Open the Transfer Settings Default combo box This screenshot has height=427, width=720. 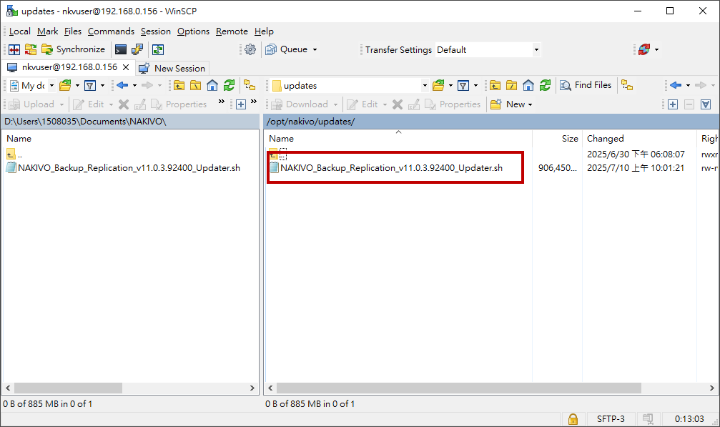[488, 49]
